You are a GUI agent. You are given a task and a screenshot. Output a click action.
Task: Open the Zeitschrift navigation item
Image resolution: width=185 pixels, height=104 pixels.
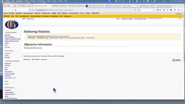(x=18, y=13)
